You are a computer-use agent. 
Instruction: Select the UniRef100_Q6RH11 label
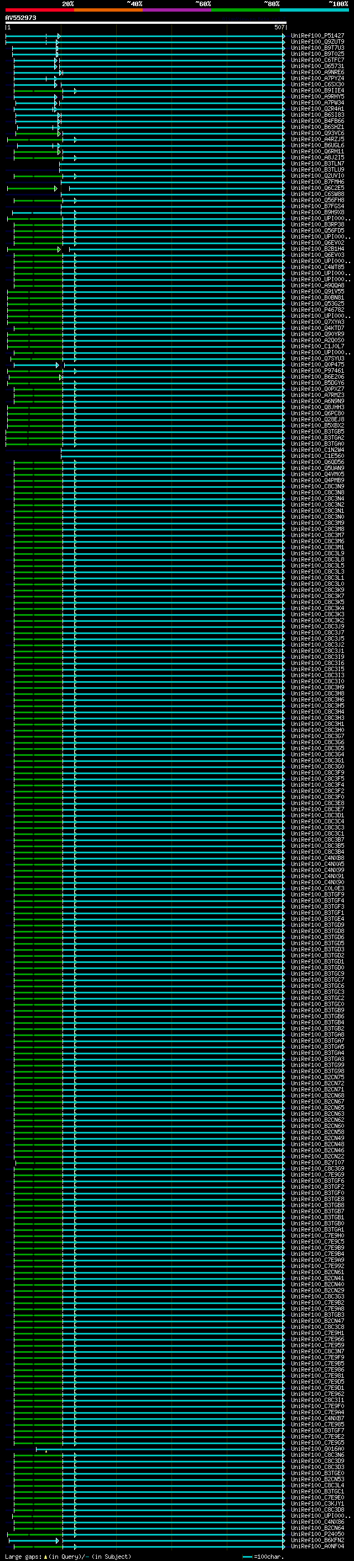point(317,151)
